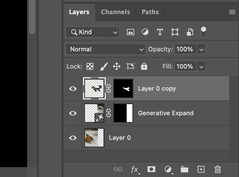Select Layer 0 copy mask thumbnail
Viewport: 239px width, 177px height.
[123, 88]
